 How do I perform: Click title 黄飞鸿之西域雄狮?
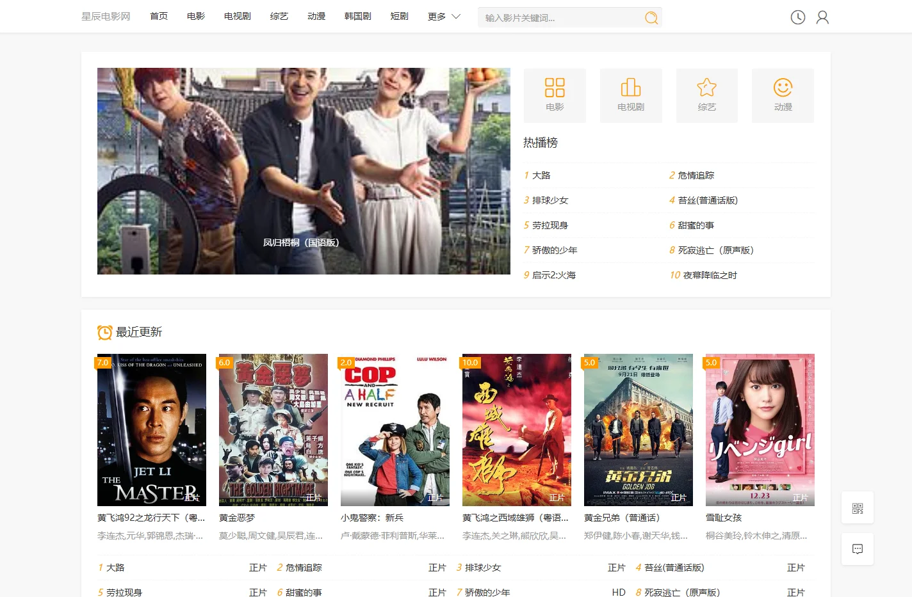click(x=516, y=518)
